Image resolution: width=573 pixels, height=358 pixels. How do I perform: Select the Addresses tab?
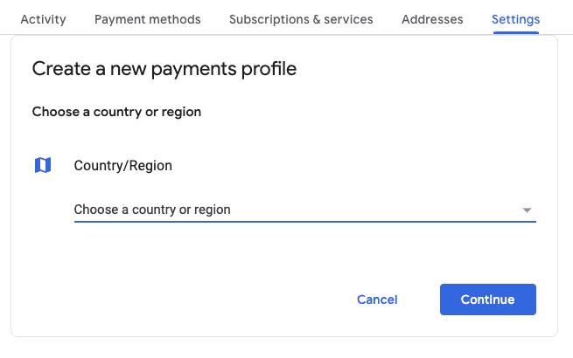click(432, 19)
